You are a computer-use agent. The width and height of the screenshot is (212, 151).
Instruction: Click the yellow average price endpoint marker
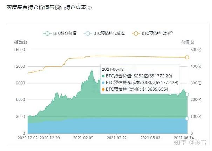coord(187,57)
